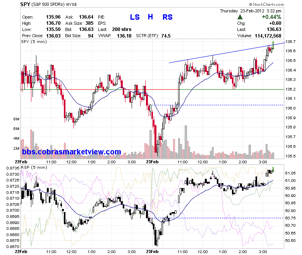Image resolution: width=302 pixels, height=255 pixels.
Task: Click the SPY ticker symbol title
Action: tap(25, 4)
